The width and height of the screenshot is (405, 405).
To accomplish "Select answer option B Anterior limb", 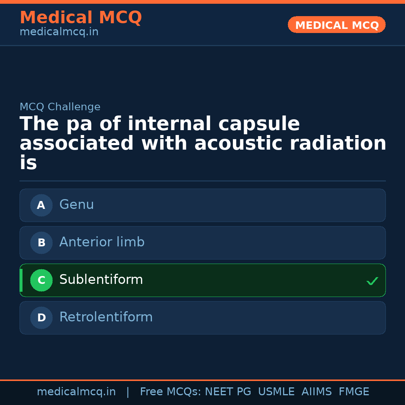I will tap(202, 243).
